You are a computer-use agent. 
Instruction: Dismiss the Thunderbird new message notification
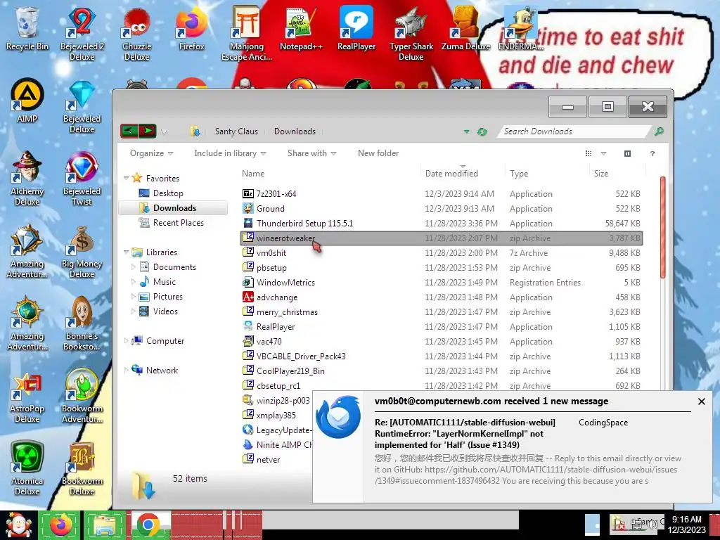702,401
